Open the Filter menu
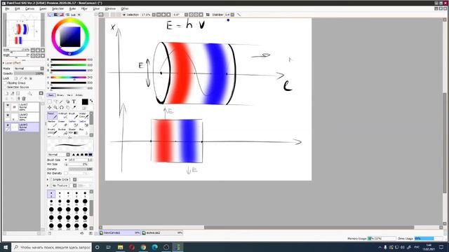Viewport: 449px width, 252px height. point(84,8)
